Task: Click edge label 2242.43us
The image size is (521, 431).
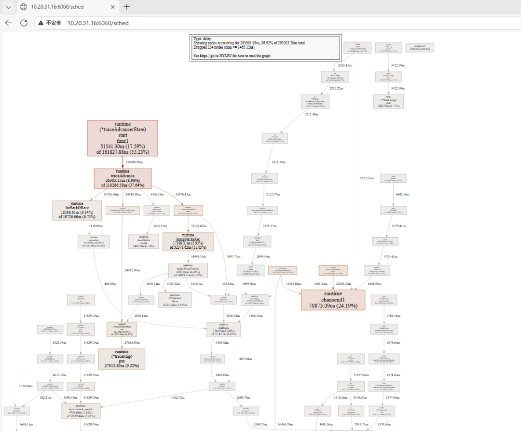Action: tap(345, 66)
